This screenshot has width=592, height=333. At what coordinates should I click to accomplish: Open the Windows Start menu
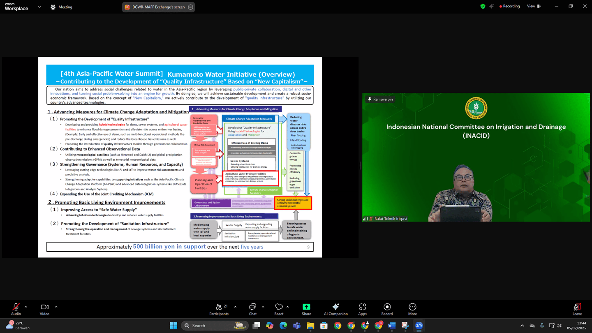pos(173,326)
